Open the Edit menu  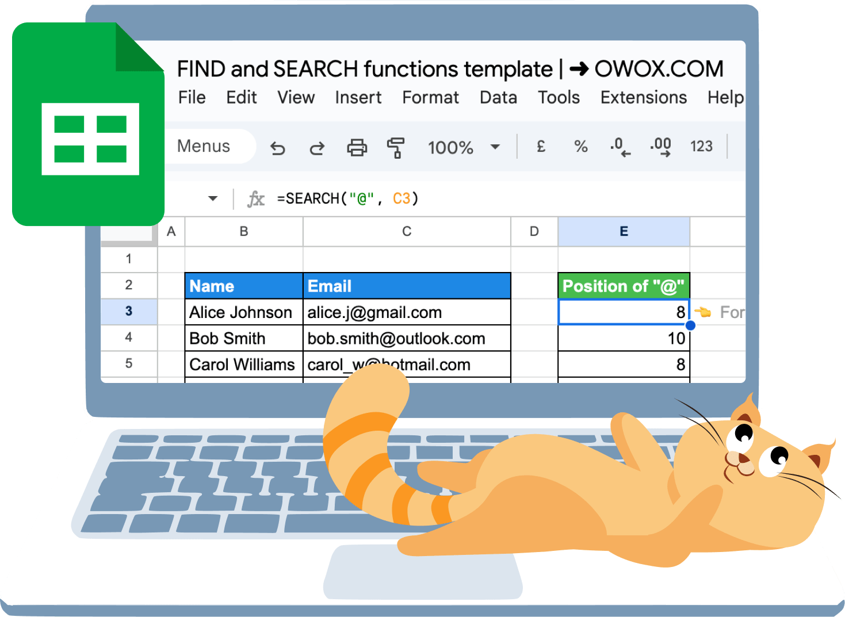point(242,98)
